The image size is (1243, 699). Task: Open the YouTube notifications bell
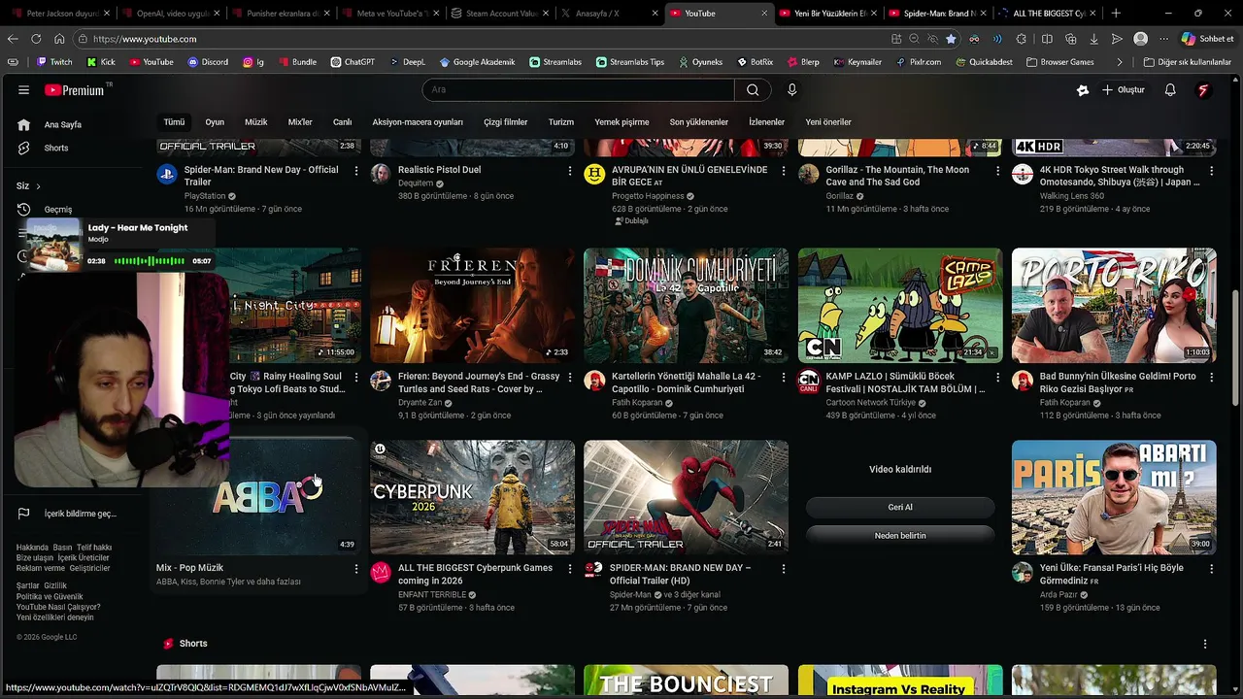[1170, 89]
